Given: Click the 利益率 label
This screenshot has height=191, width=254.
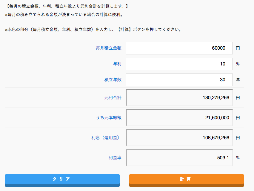Looking at the screenshot, I should tap(115, 158).
